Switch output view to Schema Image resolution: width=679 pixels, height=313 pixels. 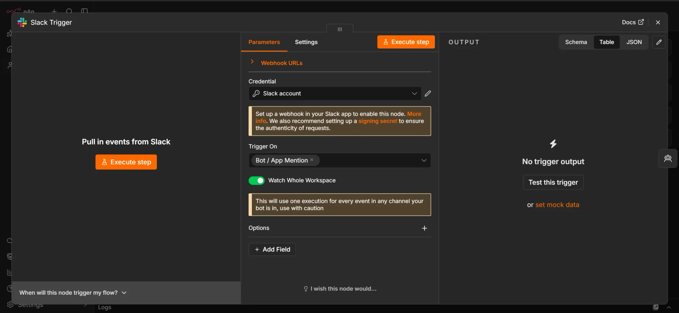[576, 42]
